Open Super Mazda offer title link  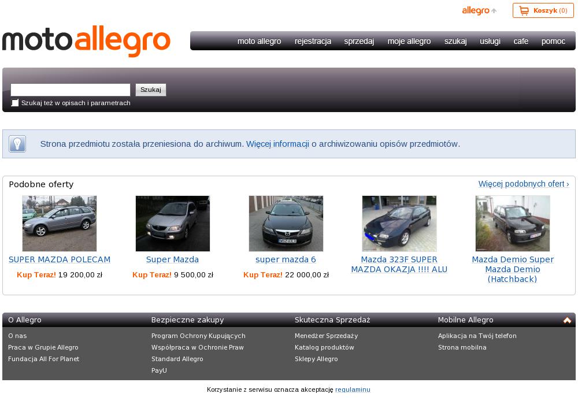tap(172, 259)
